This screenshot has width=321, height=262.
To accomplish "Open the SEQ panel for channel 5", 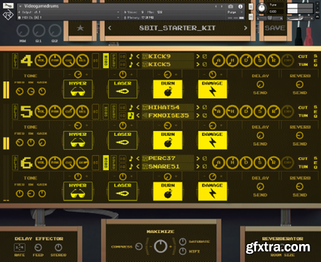I will tap(315, 111).
